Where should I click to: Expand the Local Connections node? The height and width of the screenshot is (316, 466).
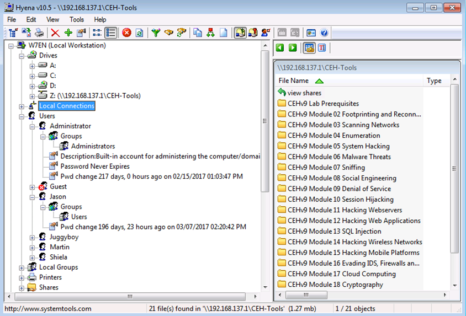pyautogui.click(x=22, y=106)
